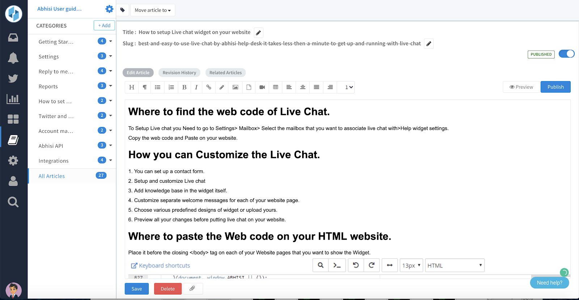Edit the slug with pencil icon

[x=429, y=44]
